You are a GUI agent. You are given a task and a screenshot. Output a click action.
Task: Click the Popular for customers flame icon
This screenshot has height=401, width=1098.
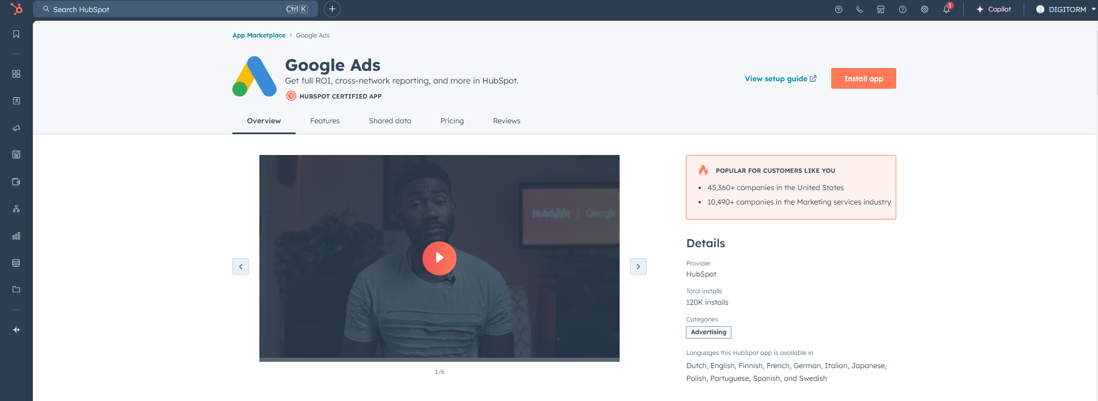click(x=703, y=170)
